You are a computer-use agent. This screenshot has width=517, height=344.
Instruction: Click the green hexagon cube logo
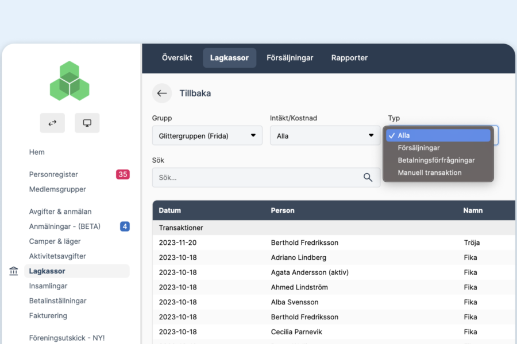pyautogui.click(x=70, y=81)
